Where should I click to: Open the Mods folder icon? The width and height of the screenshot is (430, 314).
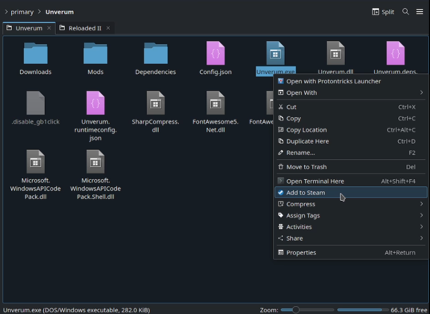point(96,53)
